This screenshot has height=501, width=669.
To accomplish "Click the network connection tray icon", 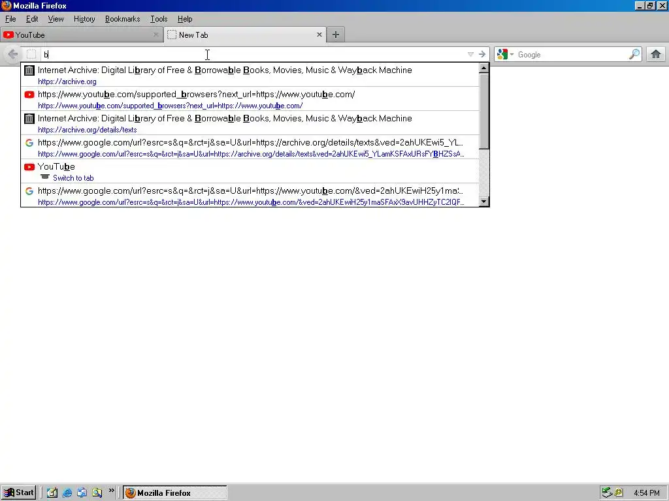I will pos(607,493).
